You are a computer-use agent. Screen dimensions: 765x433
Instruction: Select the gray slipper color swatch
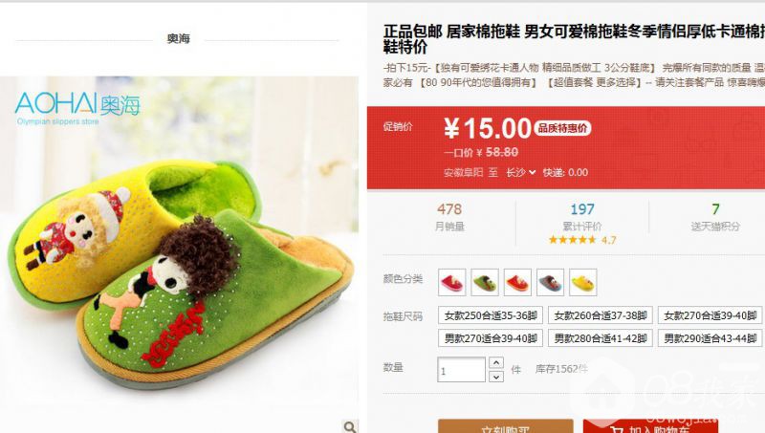click(x=550, y=282)
